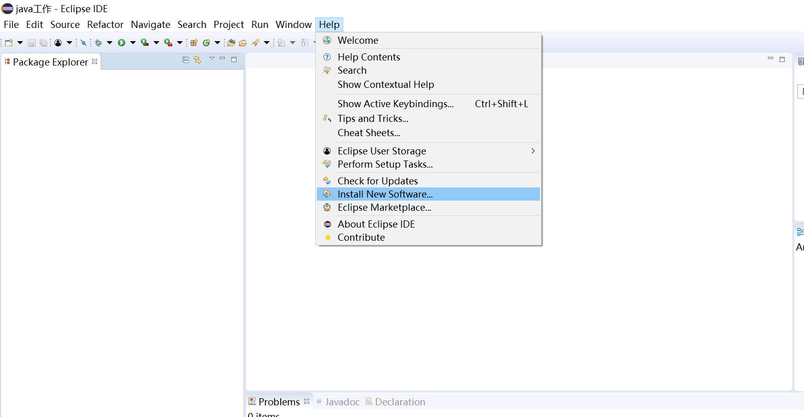Click the Previous Annotation toolbar icon

[x=305, y=43]
